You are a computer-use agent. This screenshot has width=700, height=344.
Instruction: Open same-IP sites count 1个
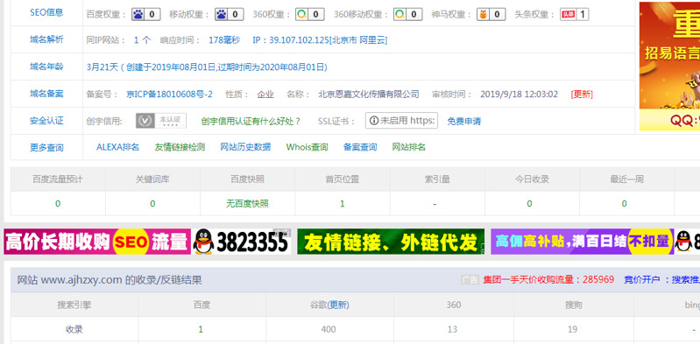[143, 40]
